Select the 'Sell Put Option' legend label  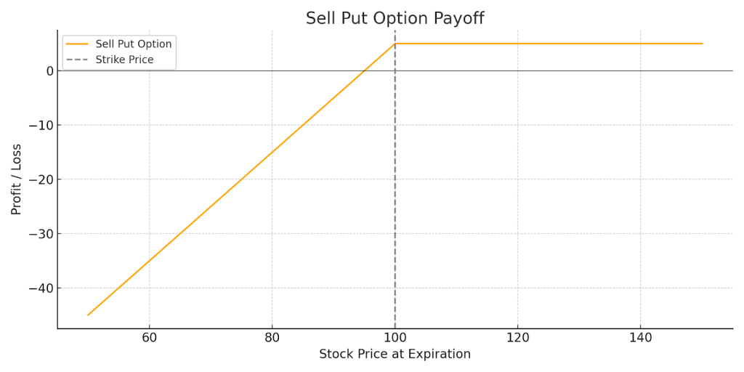pyautogui.click(x=134, y=44)
